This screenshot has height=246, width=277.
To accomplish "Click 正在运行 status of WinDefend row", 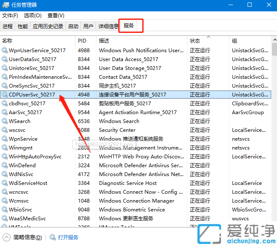I will [200, 166].
